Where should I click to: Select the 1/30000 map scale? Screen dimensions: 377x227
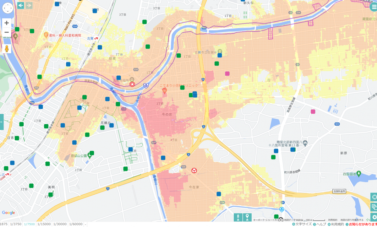[x=60, y=224]
